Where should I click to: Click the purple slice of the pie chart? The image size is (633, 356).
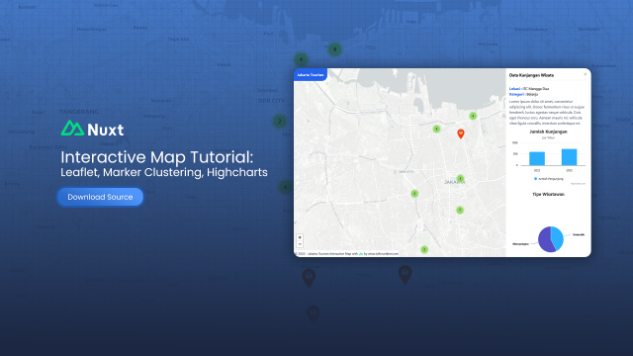(545, 239)
